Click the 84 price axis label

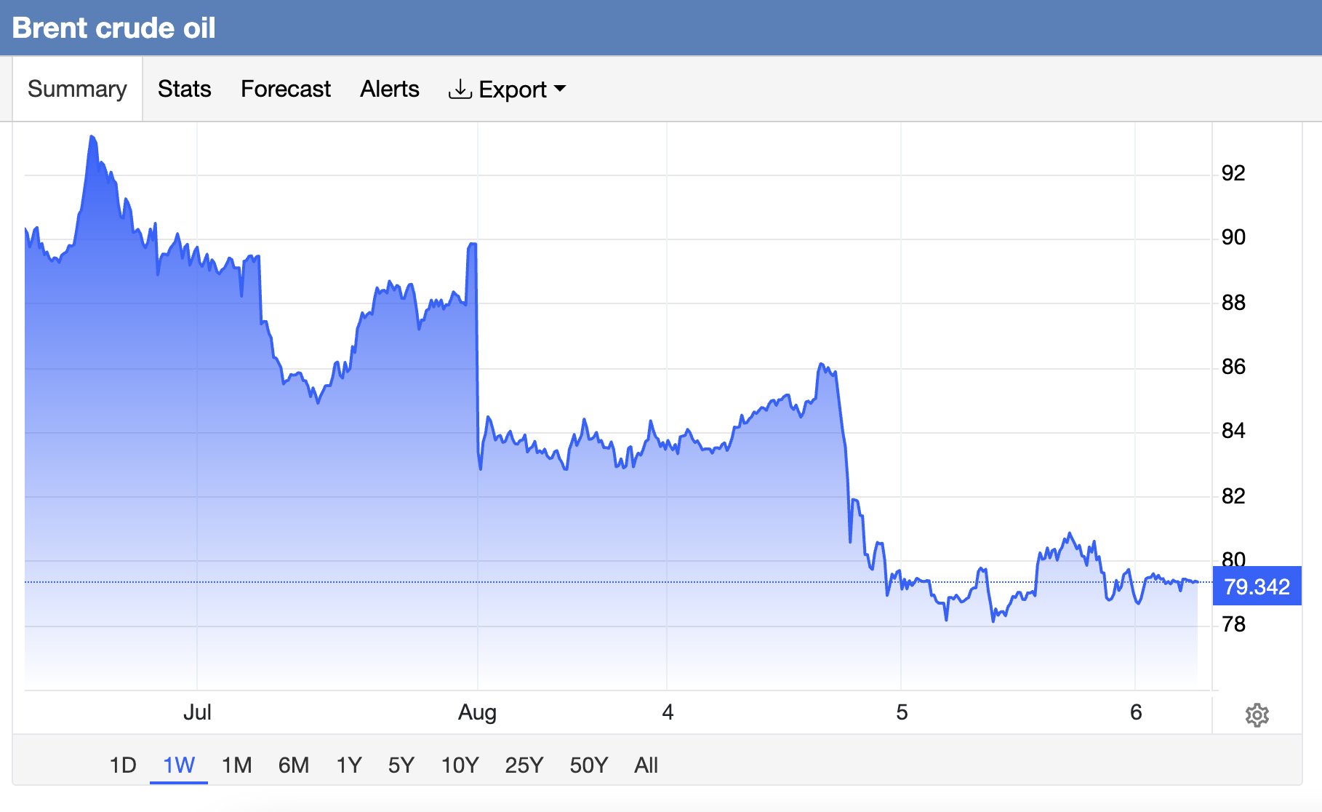(x=1233, y=431)
